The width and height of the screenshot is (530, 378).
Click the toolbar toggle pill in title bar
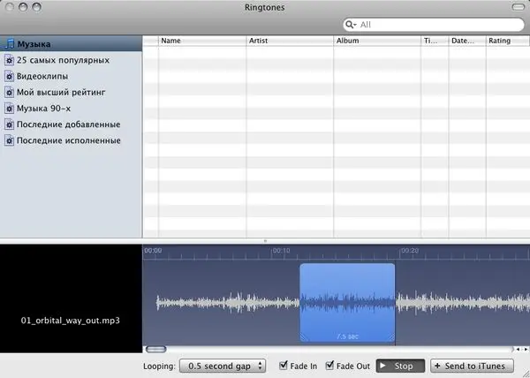[x=519, y=7]
